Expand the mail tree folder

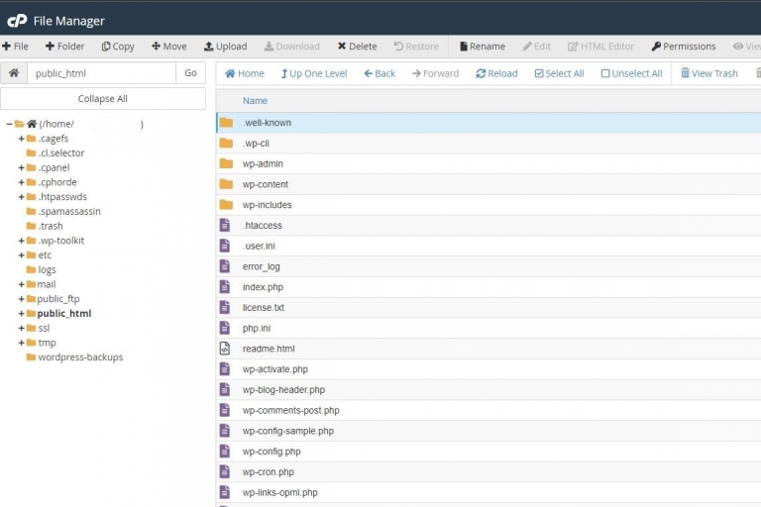pyautogui.click(x=22, y=284)
